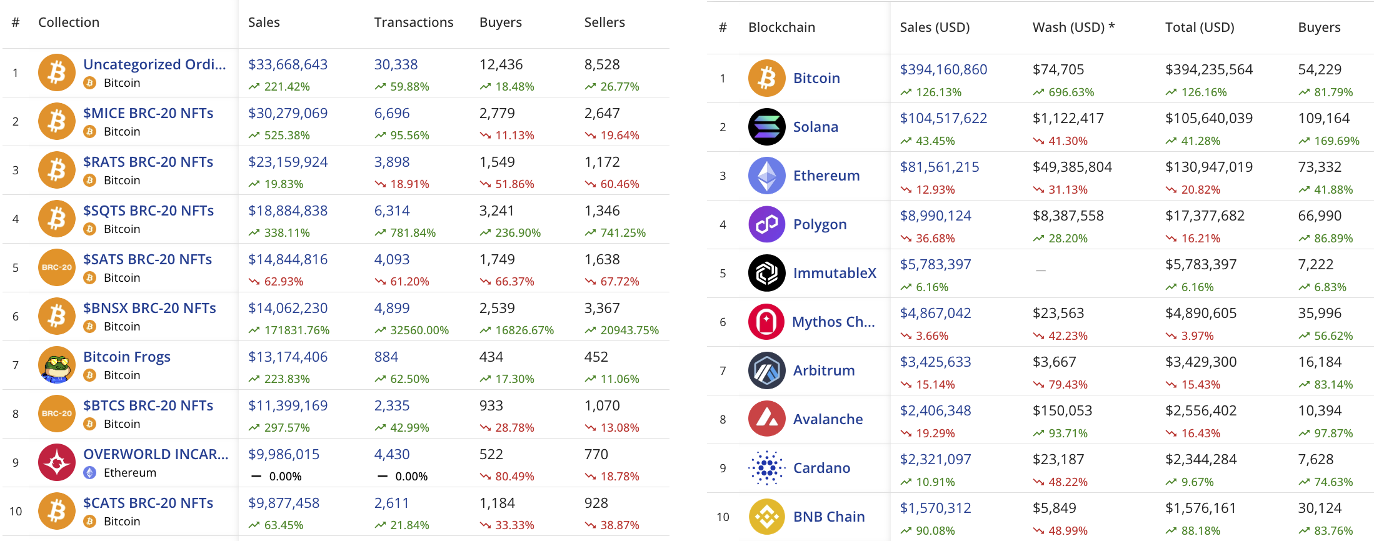Click the Cardano blockchain logo
Viewport: 1374px width, 541px height.
coord(766,468)
